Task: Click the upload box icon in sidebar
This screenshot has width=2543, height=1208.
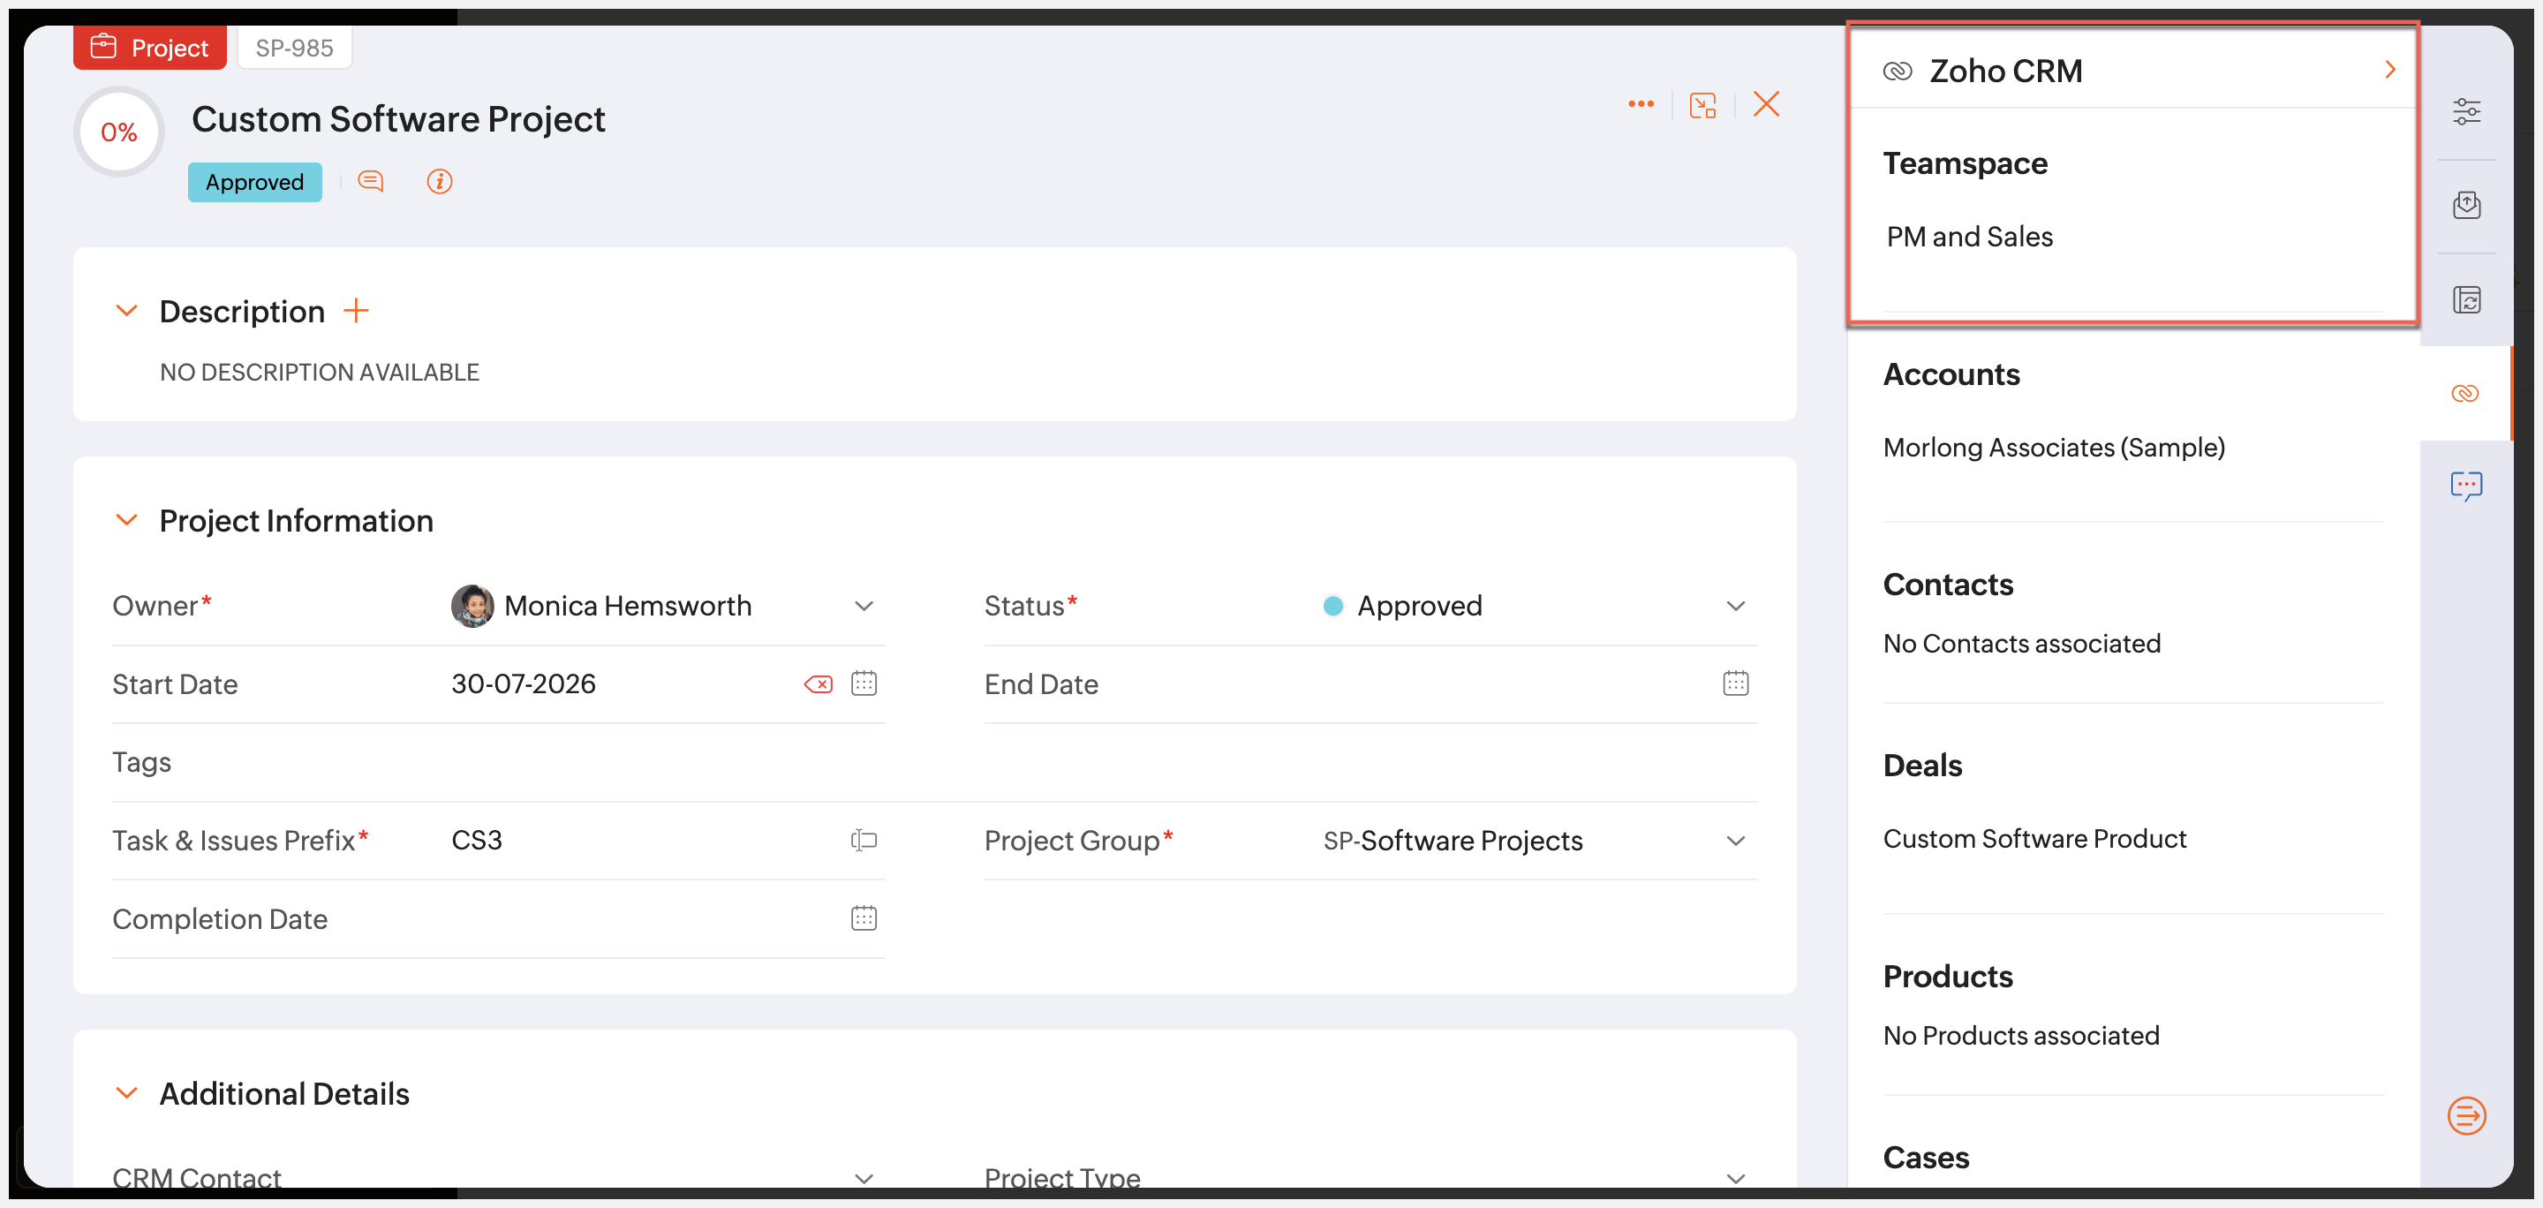Action: 2466,205
